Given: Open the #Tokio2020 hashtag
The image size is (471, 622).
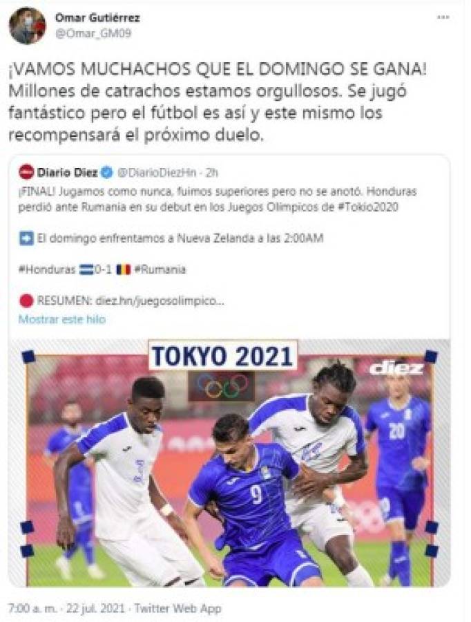Looking at the screenshot, I should tap(368, 207).
